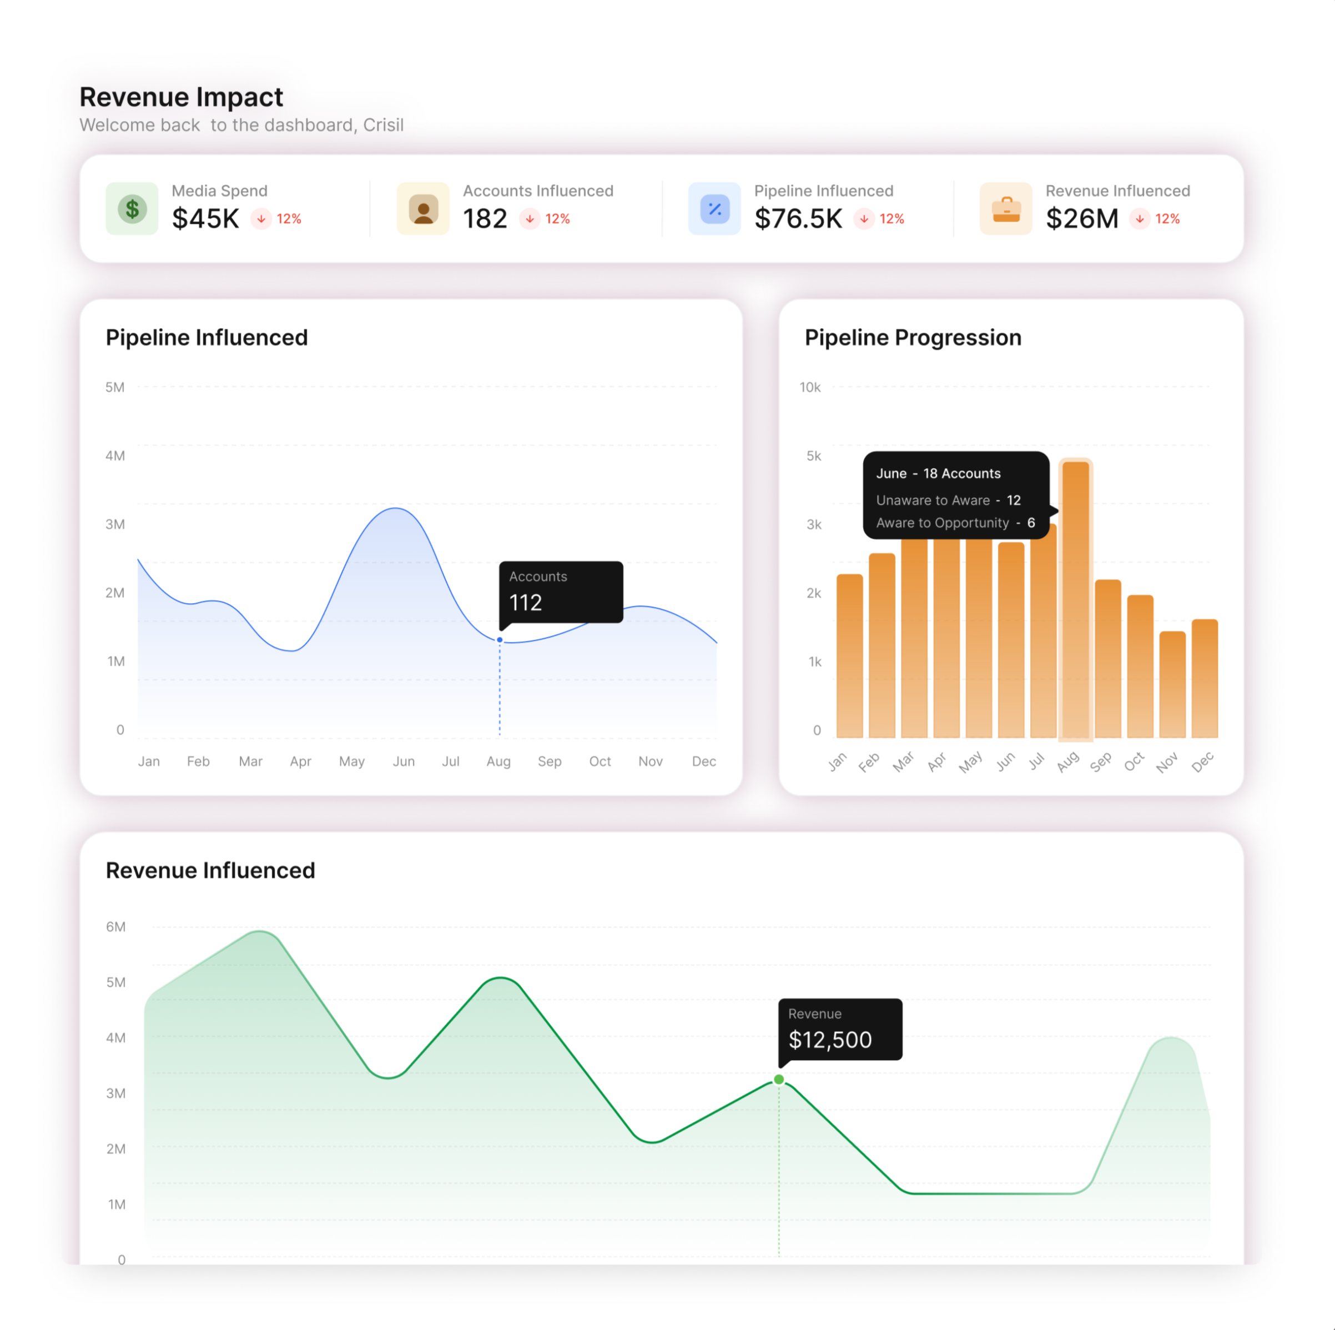1335x1330 pixels.
Task: Click the Jun label on Pipeline Influenced axis
Action: click(404, 761)
